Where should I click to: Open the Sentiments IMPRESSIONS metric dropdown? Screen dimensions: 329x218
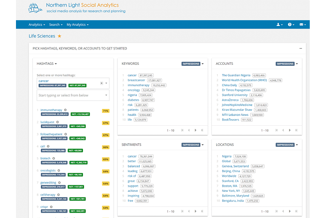coord(193,145)
